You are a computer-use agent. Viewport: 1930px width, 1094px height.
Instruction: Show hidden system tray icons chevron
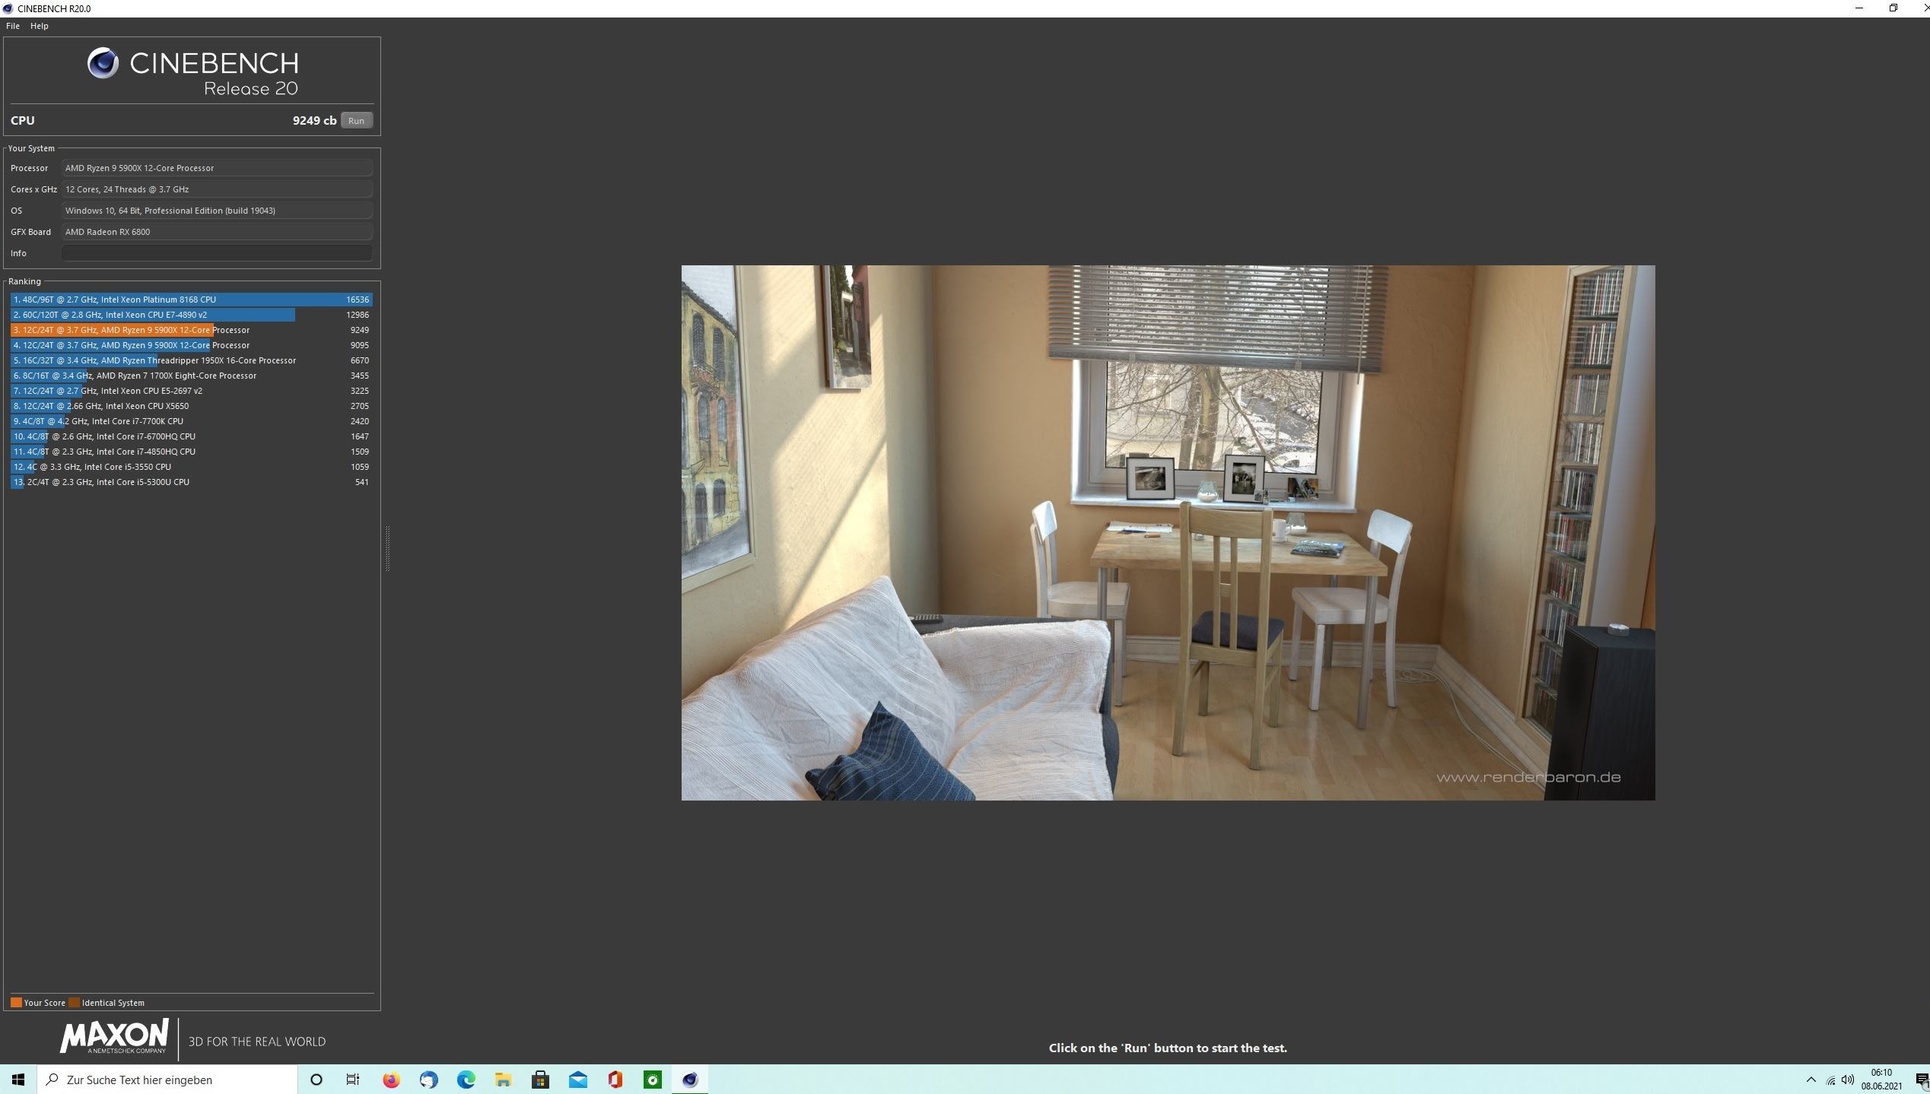coord(1811,1080)
